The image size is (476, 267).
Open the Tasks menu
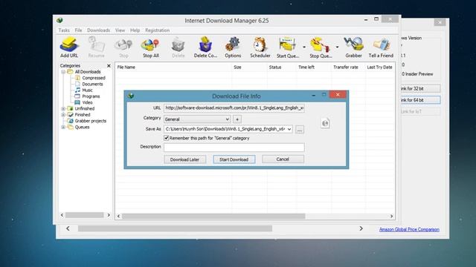(64, 30)
